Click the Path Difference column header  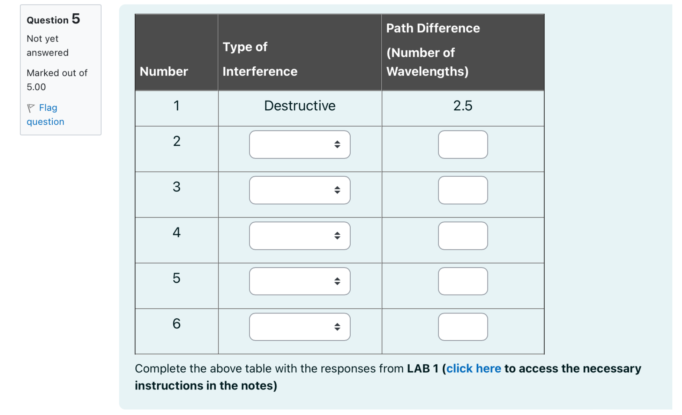click(x=432, y=28)
